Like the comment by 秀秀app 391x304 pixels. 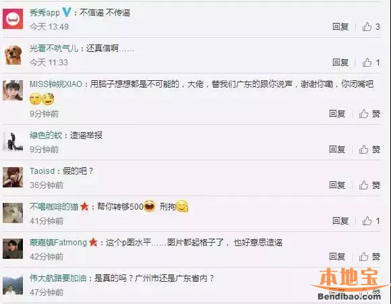(x=371, y=27)
